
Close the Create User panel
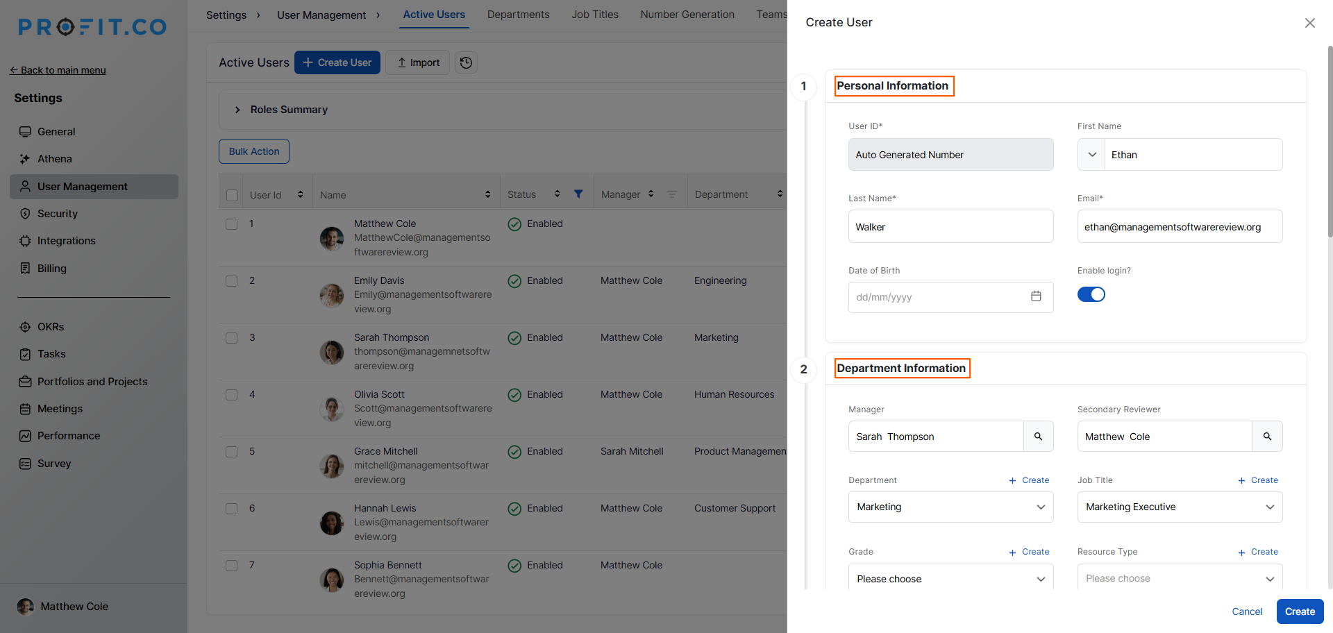tap(1309, 23)
